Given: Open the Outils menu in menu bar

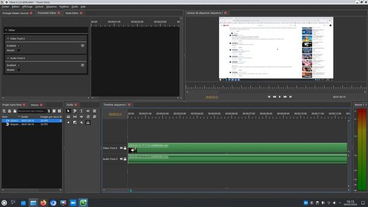Looking at the screenshot, I should pyautogui.click(x=75, y=7).
